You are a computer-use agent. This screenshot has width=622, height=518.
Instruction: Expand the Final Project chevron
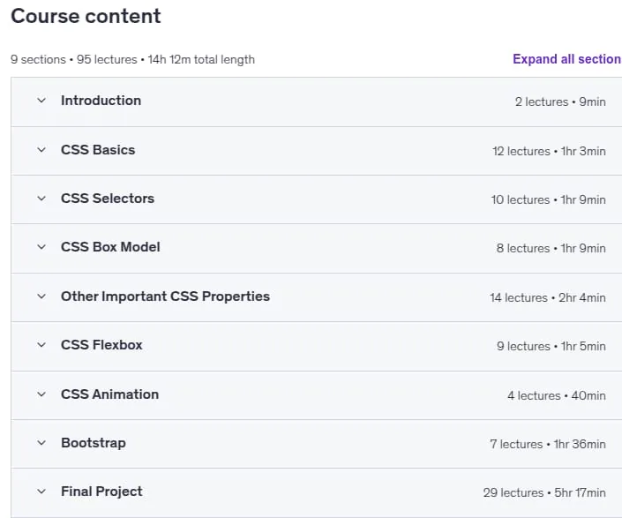pyautogui.click(x=41, y=492)
